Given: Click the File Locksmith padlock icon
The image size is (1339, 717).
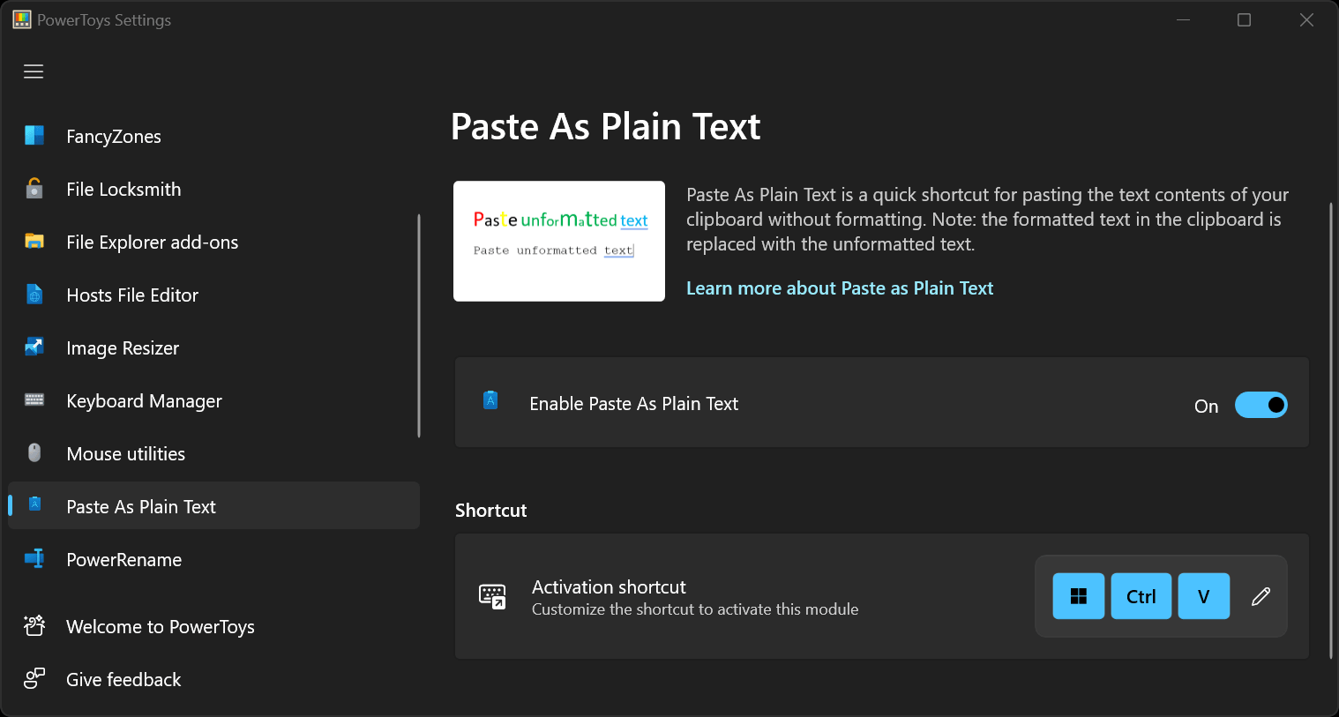Looking at the screenshot, I should pos(34,189).
